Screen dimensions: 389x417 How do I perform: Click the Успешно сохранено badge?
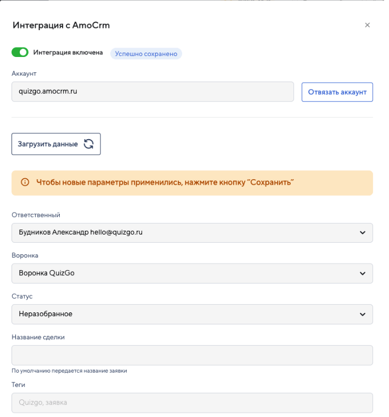[146, 53]
